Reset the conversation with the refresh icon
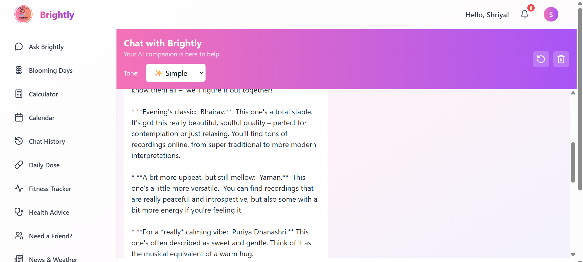Image resolution: width=583 pixels, height=262 pixels. [541, 59]
